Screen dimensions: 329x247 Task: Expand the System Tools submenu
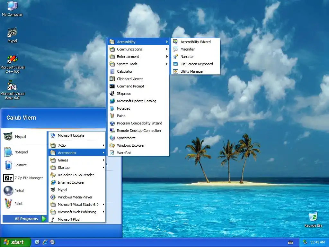click(138, 64)
